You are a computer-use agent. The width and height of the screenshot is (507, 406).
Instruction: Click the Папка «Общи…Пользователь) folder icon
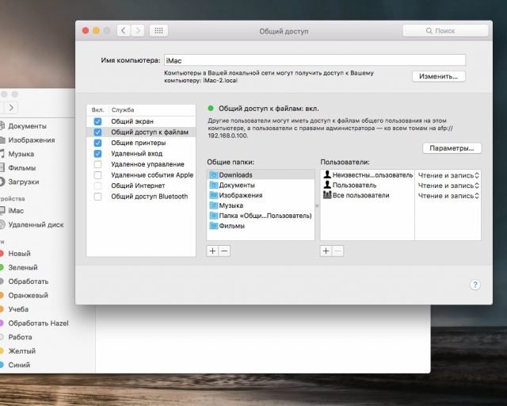click(213, 216)
